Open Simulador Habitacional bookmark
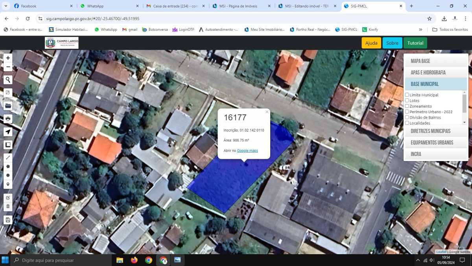 click(x=69, y=30)
